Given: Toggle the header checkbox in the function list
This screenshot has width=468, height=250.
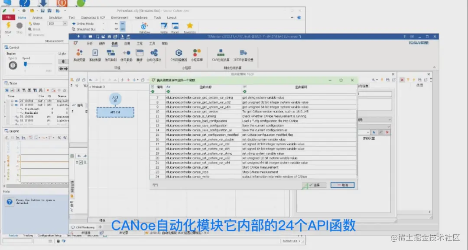Looking at the screenshot, I should tap(153, 87).
